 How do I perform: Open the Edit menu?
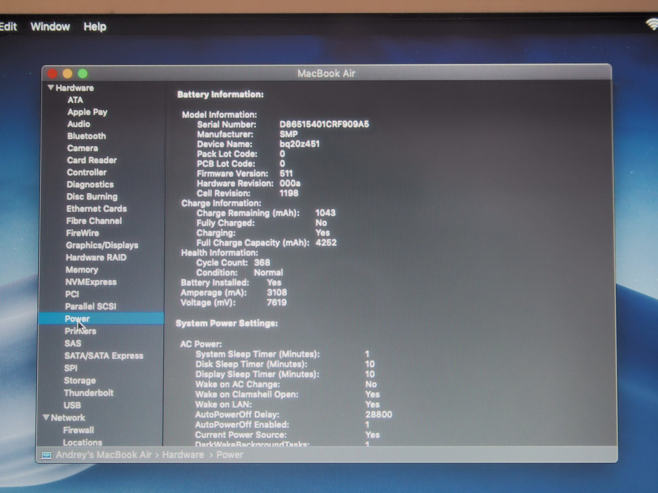(8, 26)
